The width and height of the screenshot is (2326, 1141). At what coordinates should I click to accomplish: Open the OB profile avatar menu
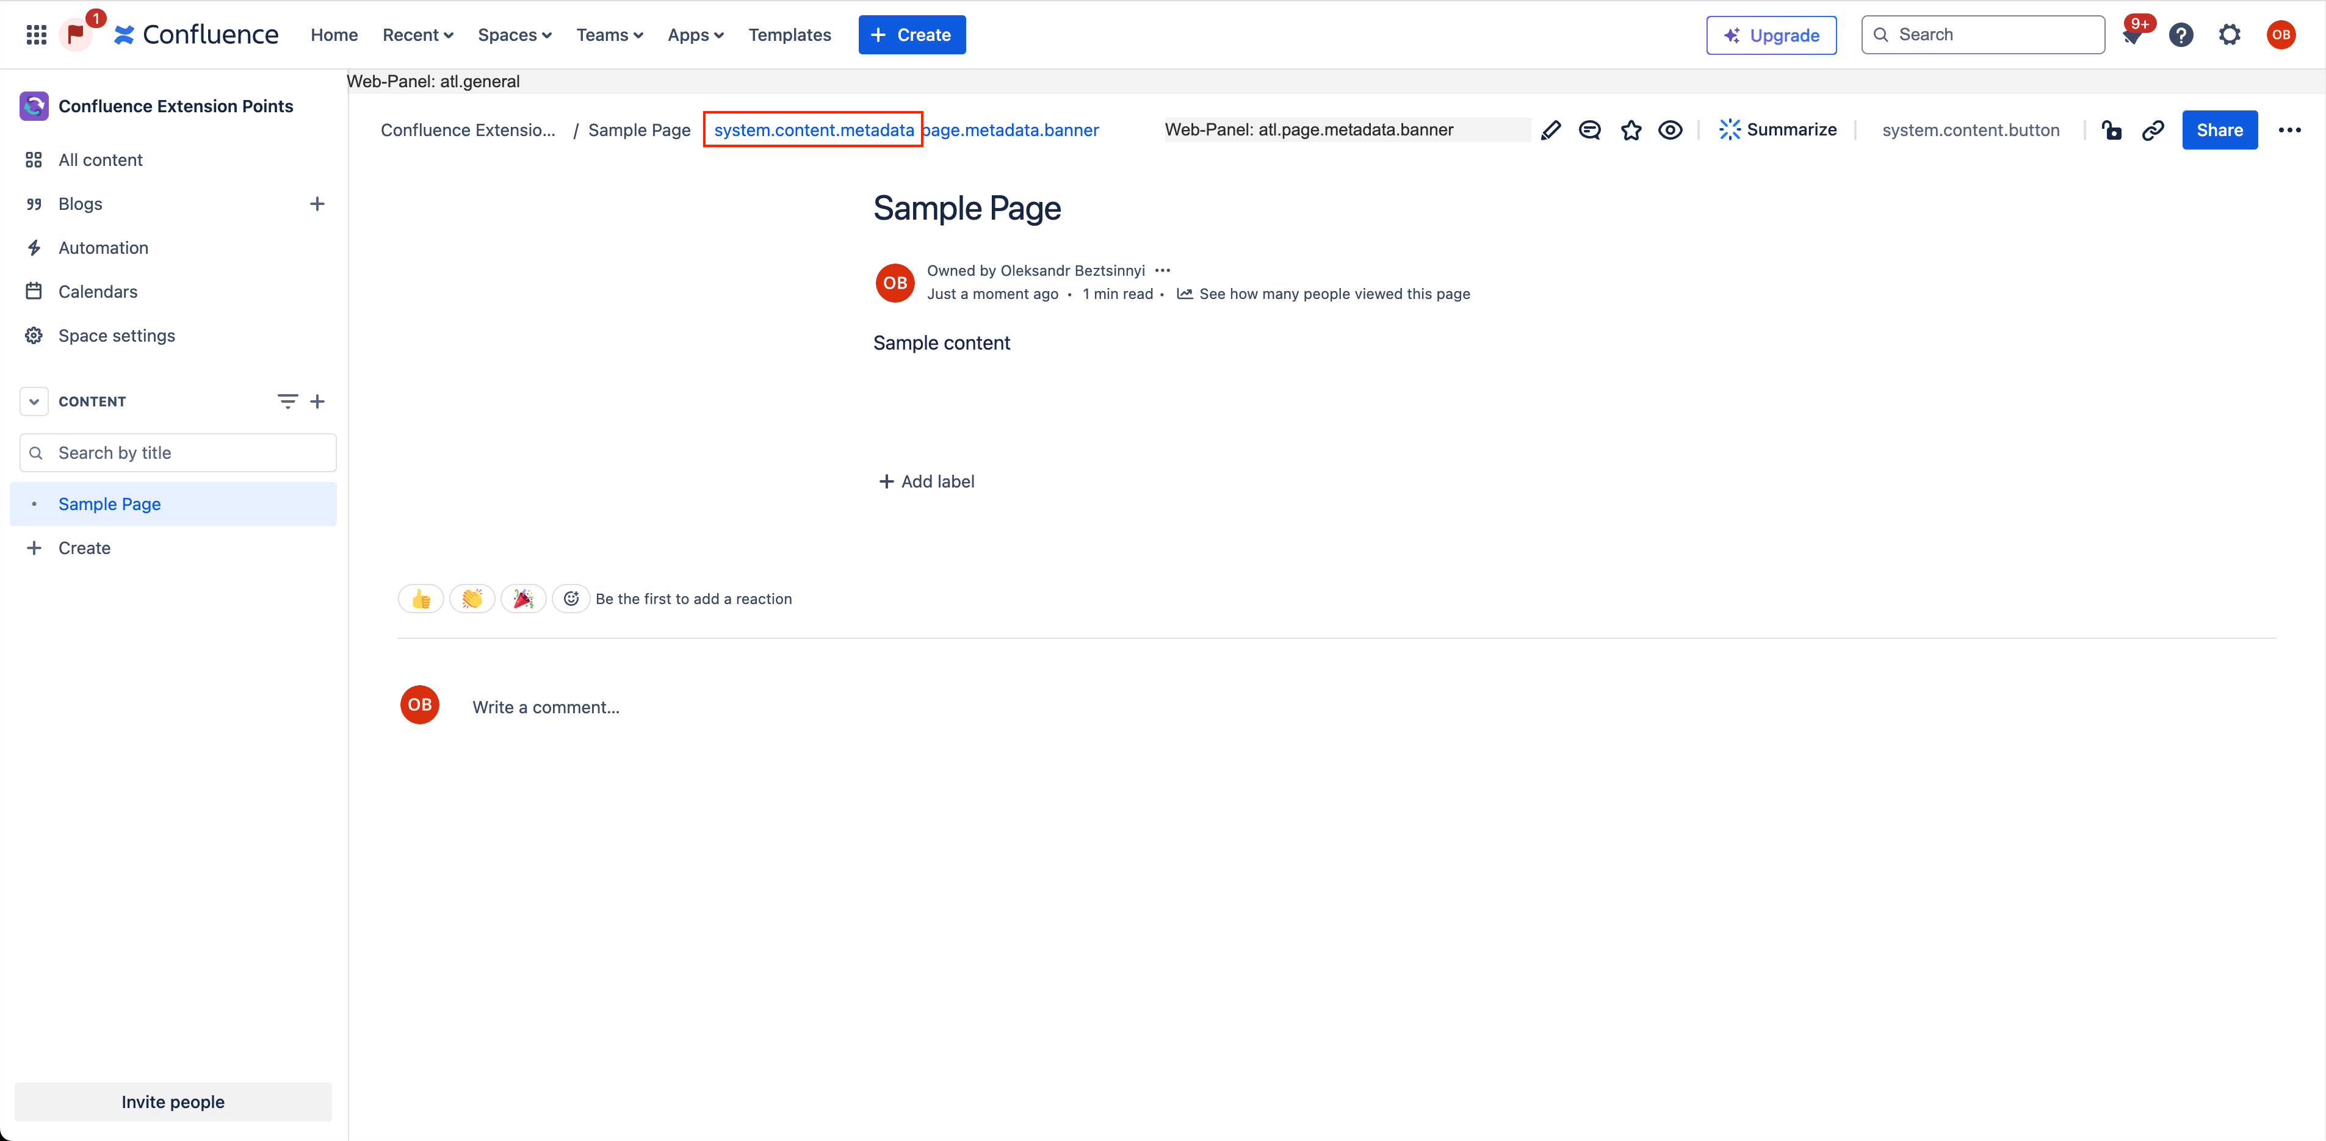[x=2281, y=34]
